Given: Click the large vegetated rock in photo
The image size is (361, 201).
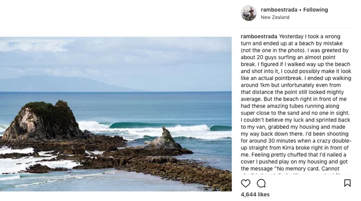Looking at the screenshot, I should (x=43, y=121).
